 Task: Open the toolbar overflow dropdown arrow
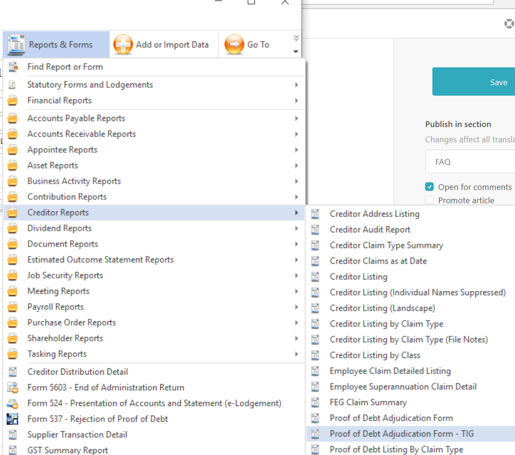coord(296,51)
